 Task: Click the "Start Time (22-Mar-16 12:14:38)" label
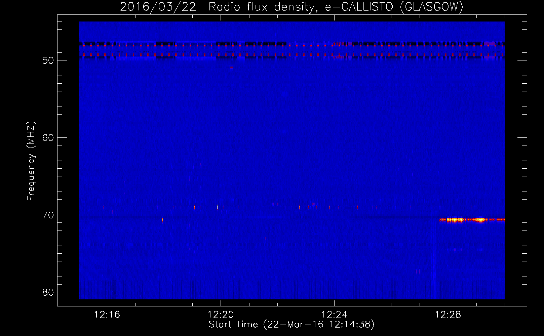click(x=292, y=325)
